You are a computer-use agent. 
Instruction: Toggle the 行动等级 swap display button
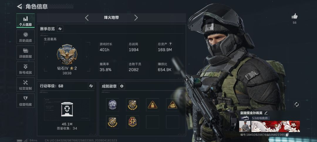click(x=91, y=86)
